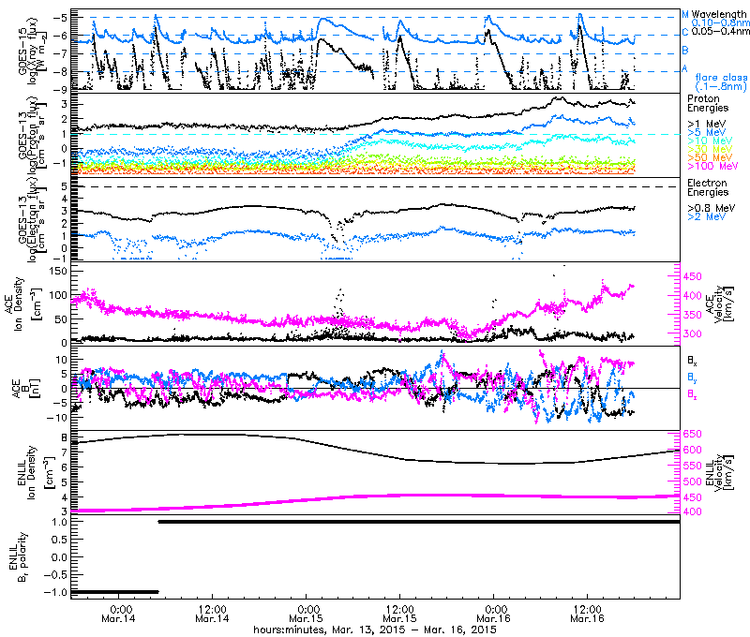Screen dimensions: 750x637
Task: Click the magenta ENLIL velocity curve
Action: 375,497
